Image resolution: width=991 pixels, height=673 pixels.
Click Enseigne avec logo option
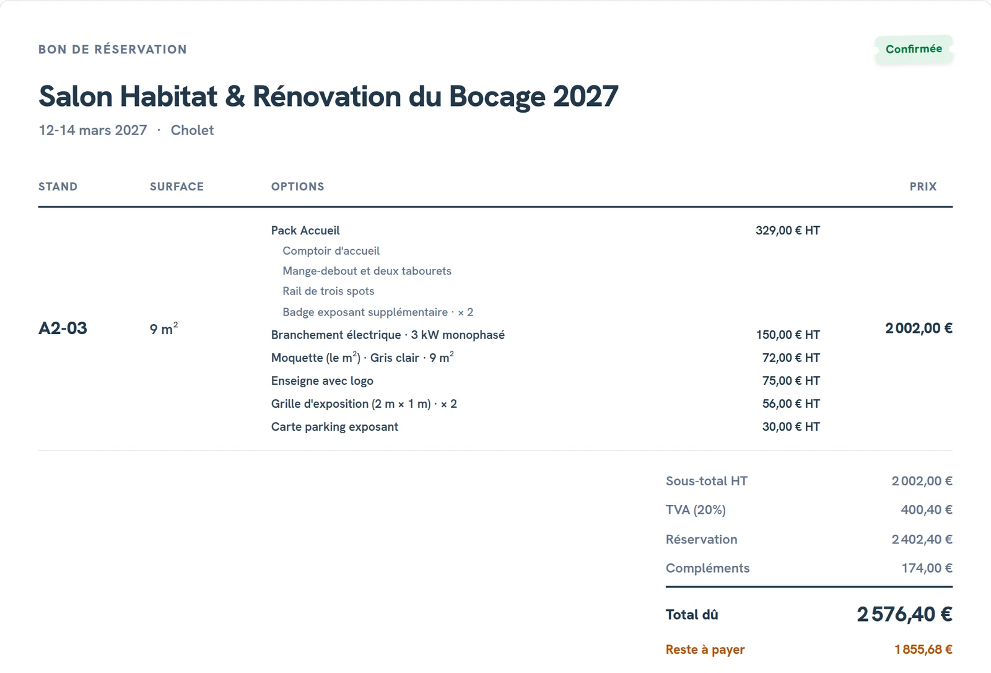(322, 381)
